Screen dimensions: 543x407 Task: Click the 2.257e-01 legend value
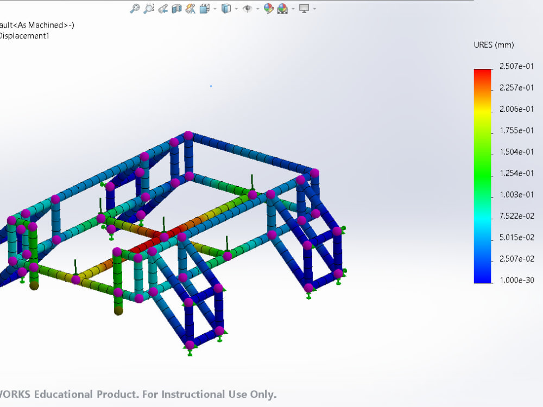(x=517, y=87)
